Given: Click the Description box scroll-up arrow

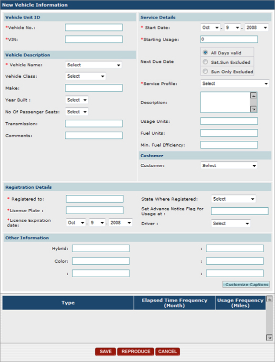Looking at the screenshot, I should 253,95.
